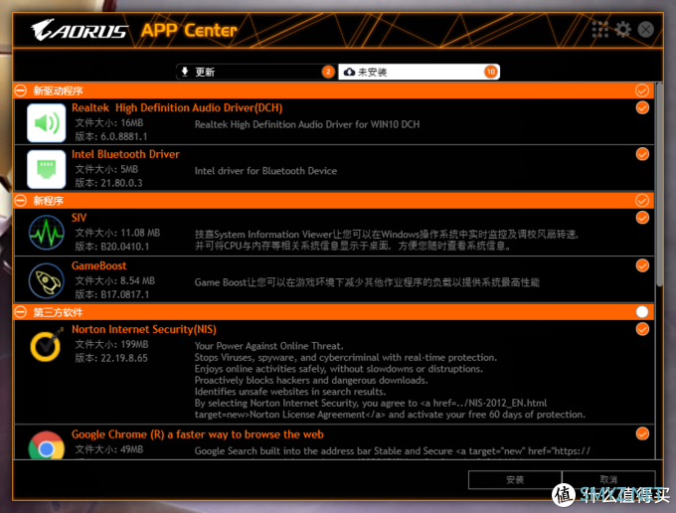Viewport: 676px width, 513px height.
Task: Open settings gear in APP Center header
Action: pyautogui.click(x=622, y=30)
